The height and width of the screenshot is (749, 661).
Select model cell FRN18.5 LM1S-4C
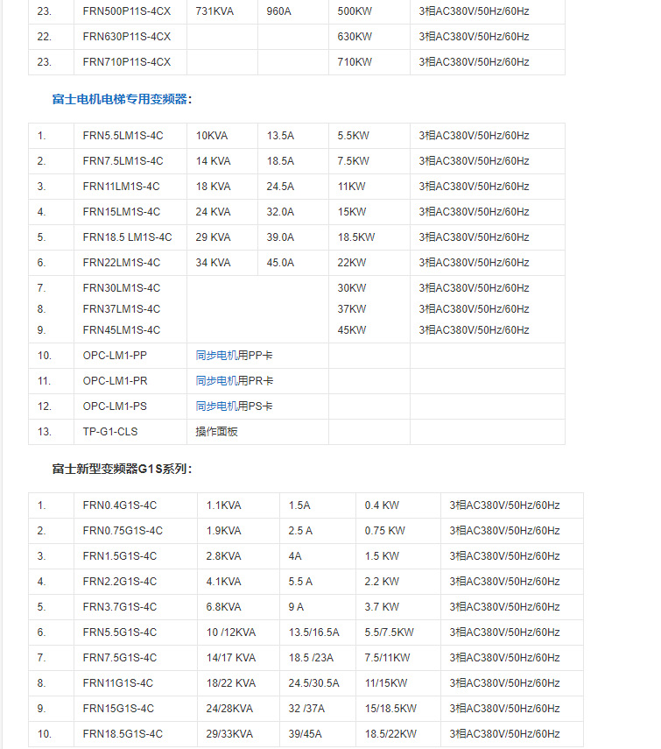click(x=130, y=237)
